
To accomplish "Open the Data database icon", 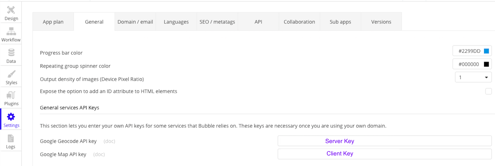I will [11, 53].
